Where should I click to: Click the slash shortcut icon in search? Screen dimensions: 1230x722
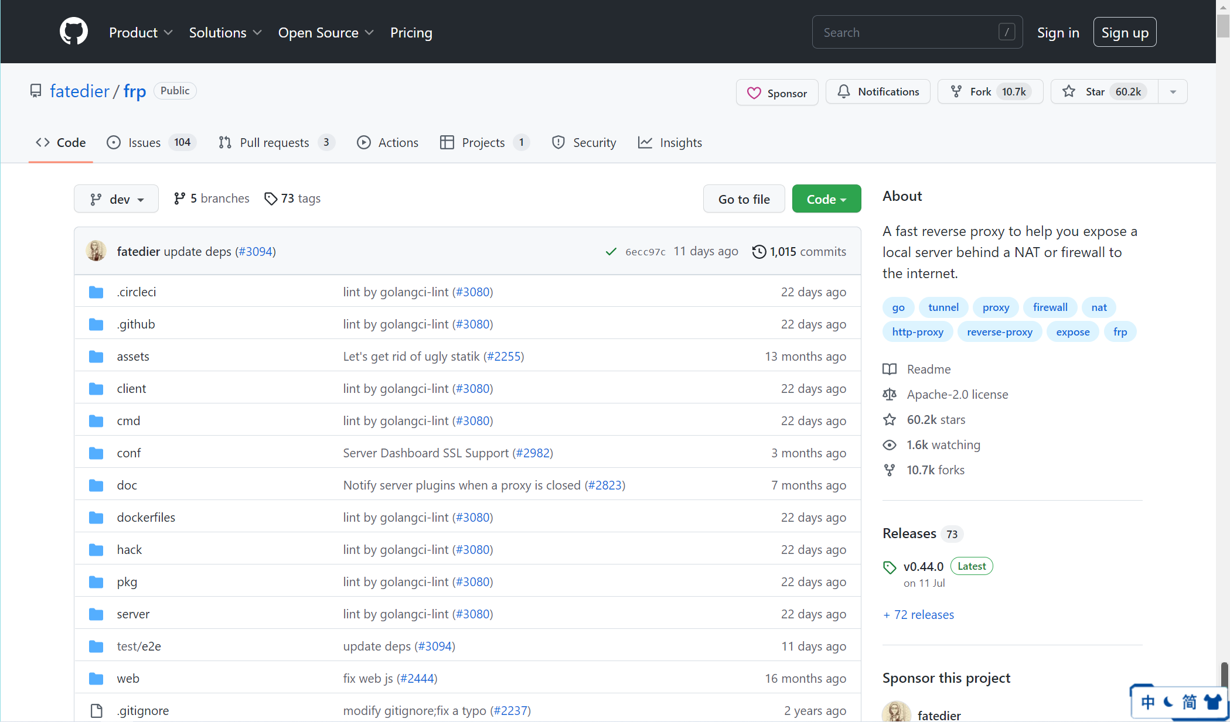coord(1006,32)
